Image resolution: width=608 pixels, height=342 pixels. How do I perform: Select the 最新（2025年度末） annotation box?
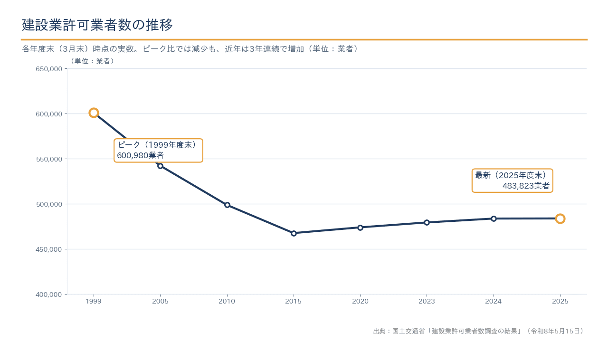pos(513,180)
